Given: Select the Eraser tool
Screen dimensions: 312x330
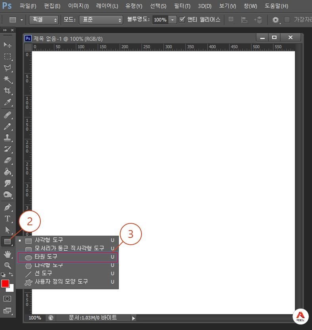Looking at the screenshot, I should coord(8,160).
